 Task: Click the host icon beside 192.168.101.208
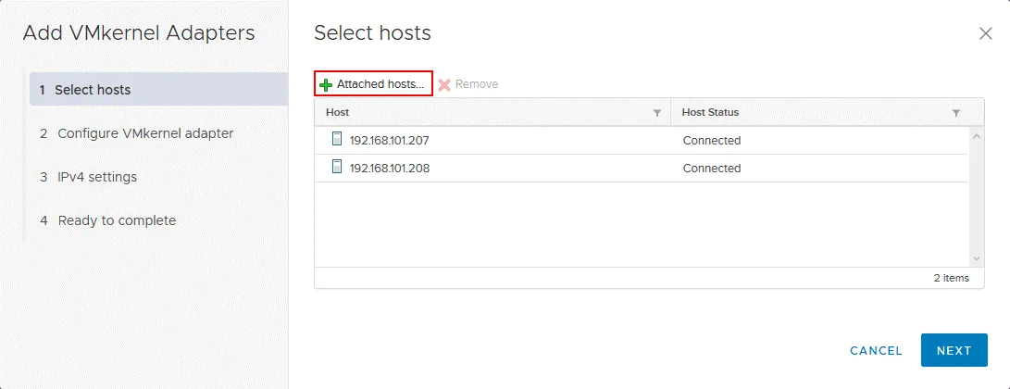(337, 168)
